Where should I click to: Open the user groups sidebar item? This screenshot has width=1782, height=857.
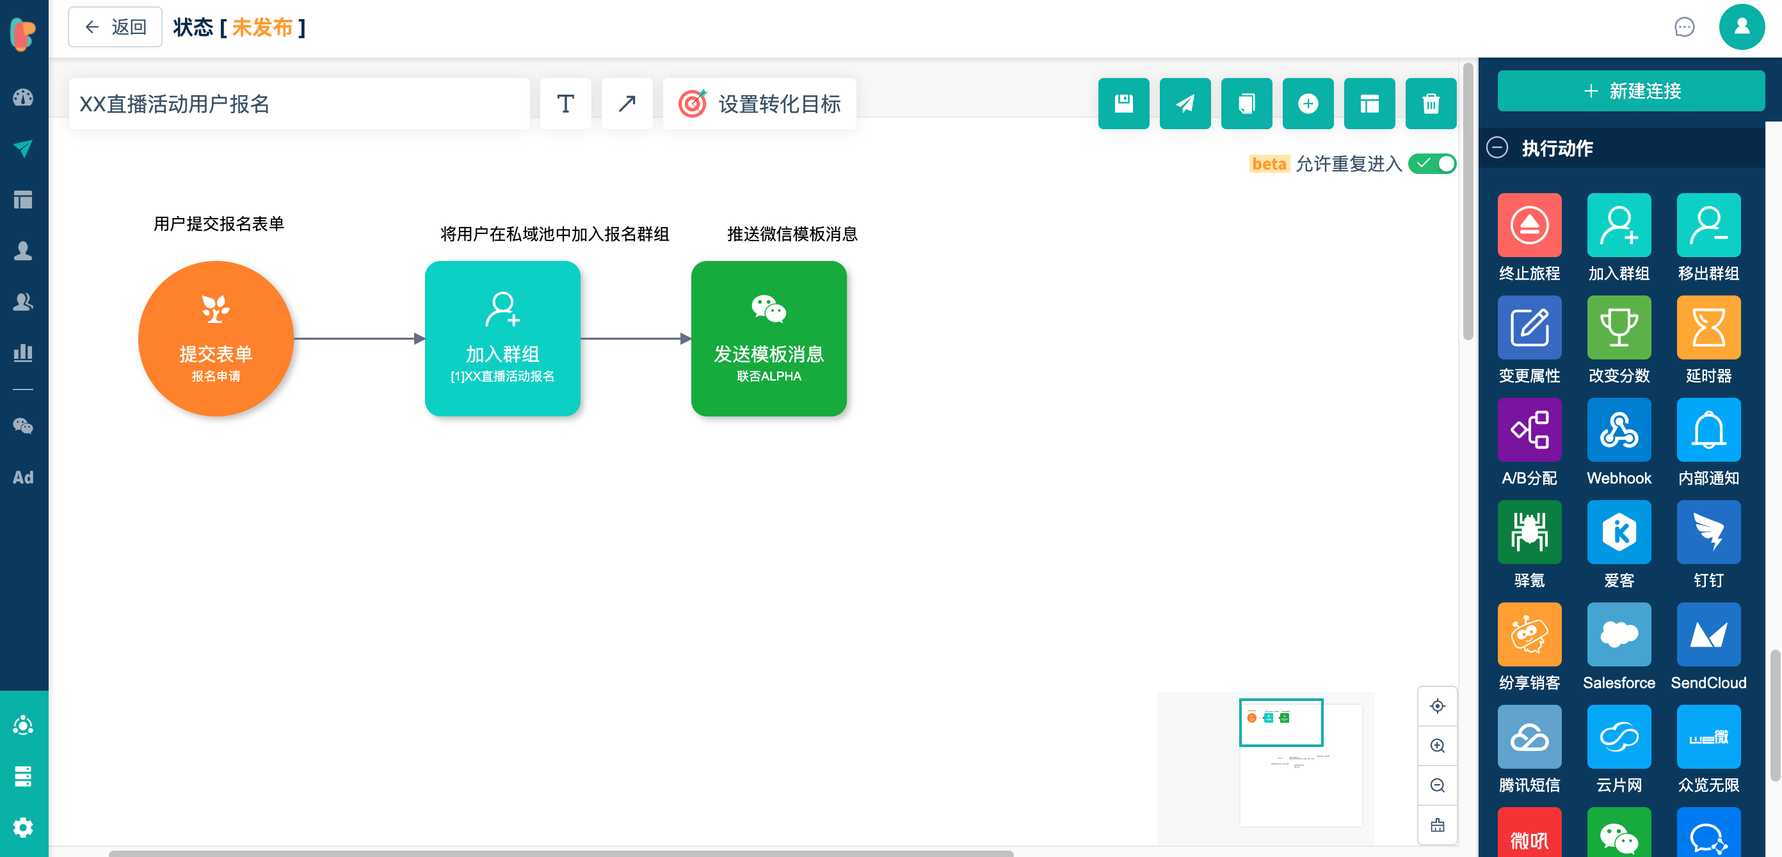[x=23, y=302]
